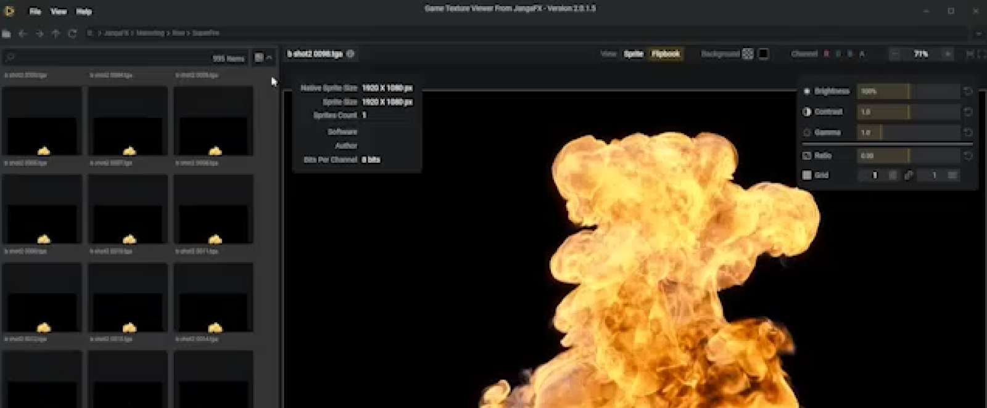The image size is (987, 408).
Task: Click the Gamma icon
Action: (807, 133)
